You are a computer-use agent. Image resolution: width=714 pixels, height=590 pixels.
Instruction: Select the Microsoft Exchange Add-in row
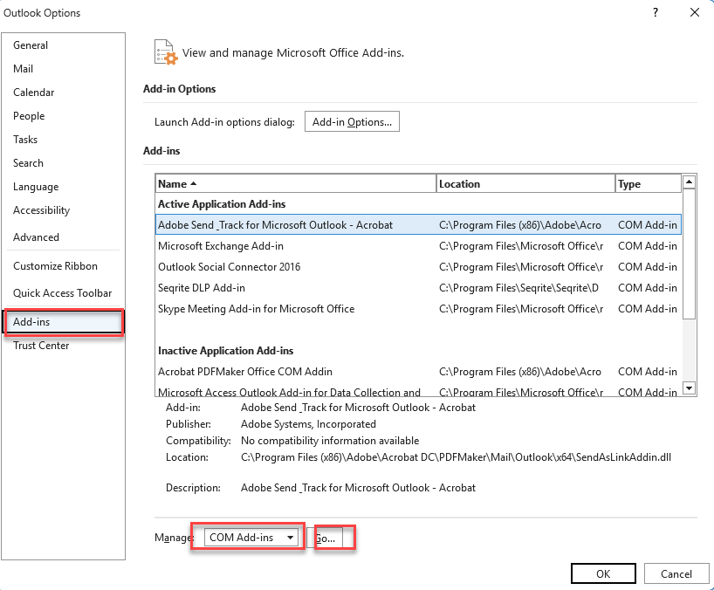point(418,246)
